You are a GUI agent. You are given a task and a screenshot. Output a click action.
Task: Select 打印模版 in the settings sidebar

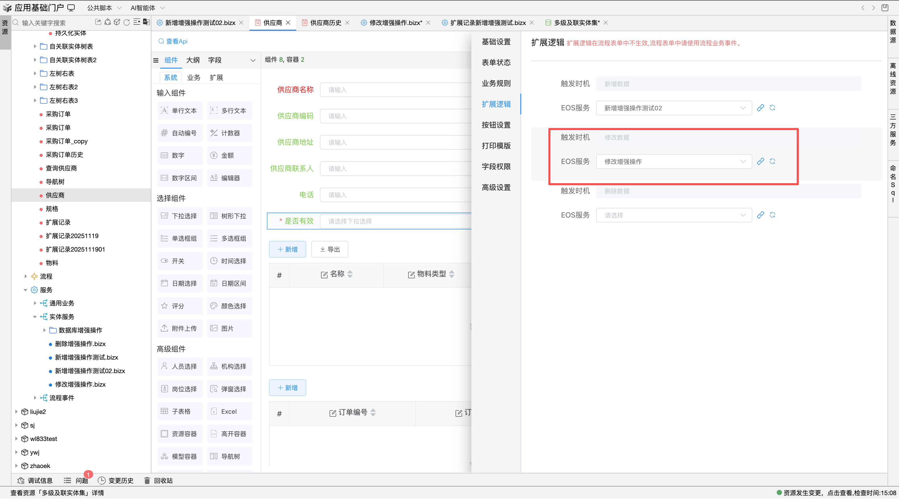(x=496, y=145)
